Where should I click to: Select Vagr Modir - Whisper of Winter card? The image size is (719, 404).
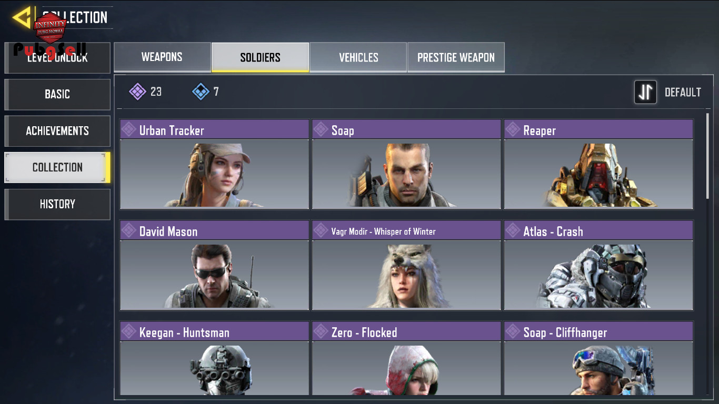[406, 266]
